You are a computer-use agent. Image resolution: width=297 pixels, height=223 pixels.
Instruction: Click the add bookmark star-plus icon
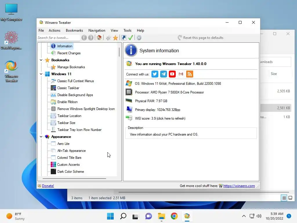[108, 38]
